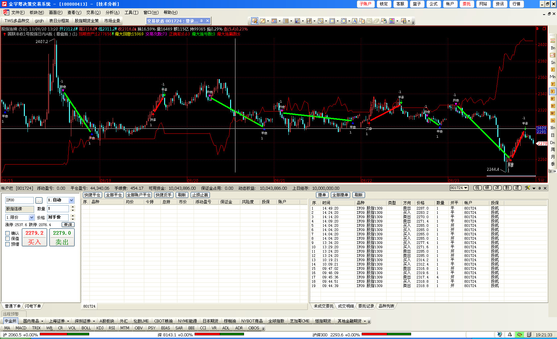The image size is (557, 339).
Task: Click the 详 account detail button
Action: click(497, 188)
